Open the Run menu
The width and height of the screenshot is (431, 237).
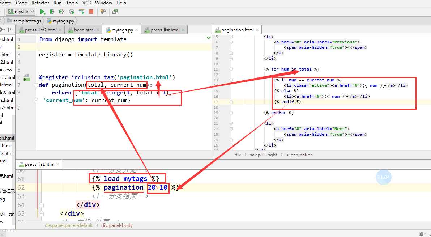(57, 3)
